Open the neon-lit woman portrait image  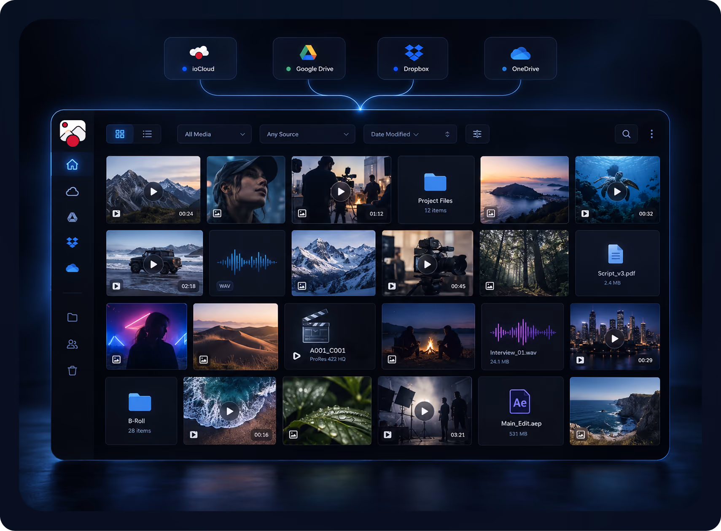point(147,337)
